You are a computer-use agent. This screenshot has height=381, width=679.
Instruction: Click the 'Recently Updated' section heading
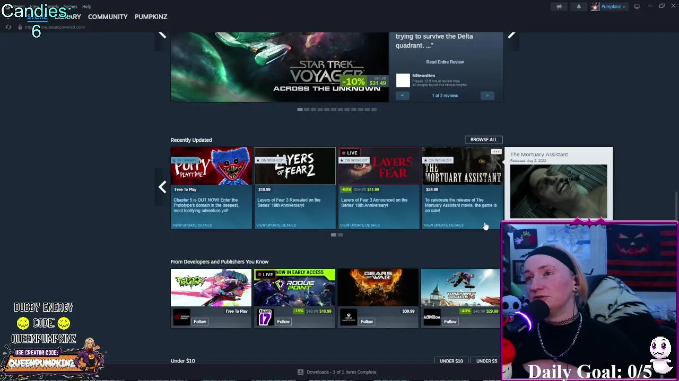click(191, 140)
